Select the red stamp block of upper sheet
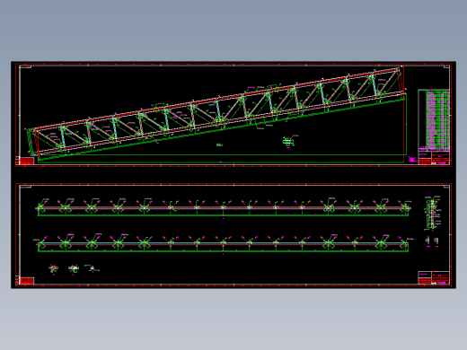The image size is (467, 350). pos(27,161)
